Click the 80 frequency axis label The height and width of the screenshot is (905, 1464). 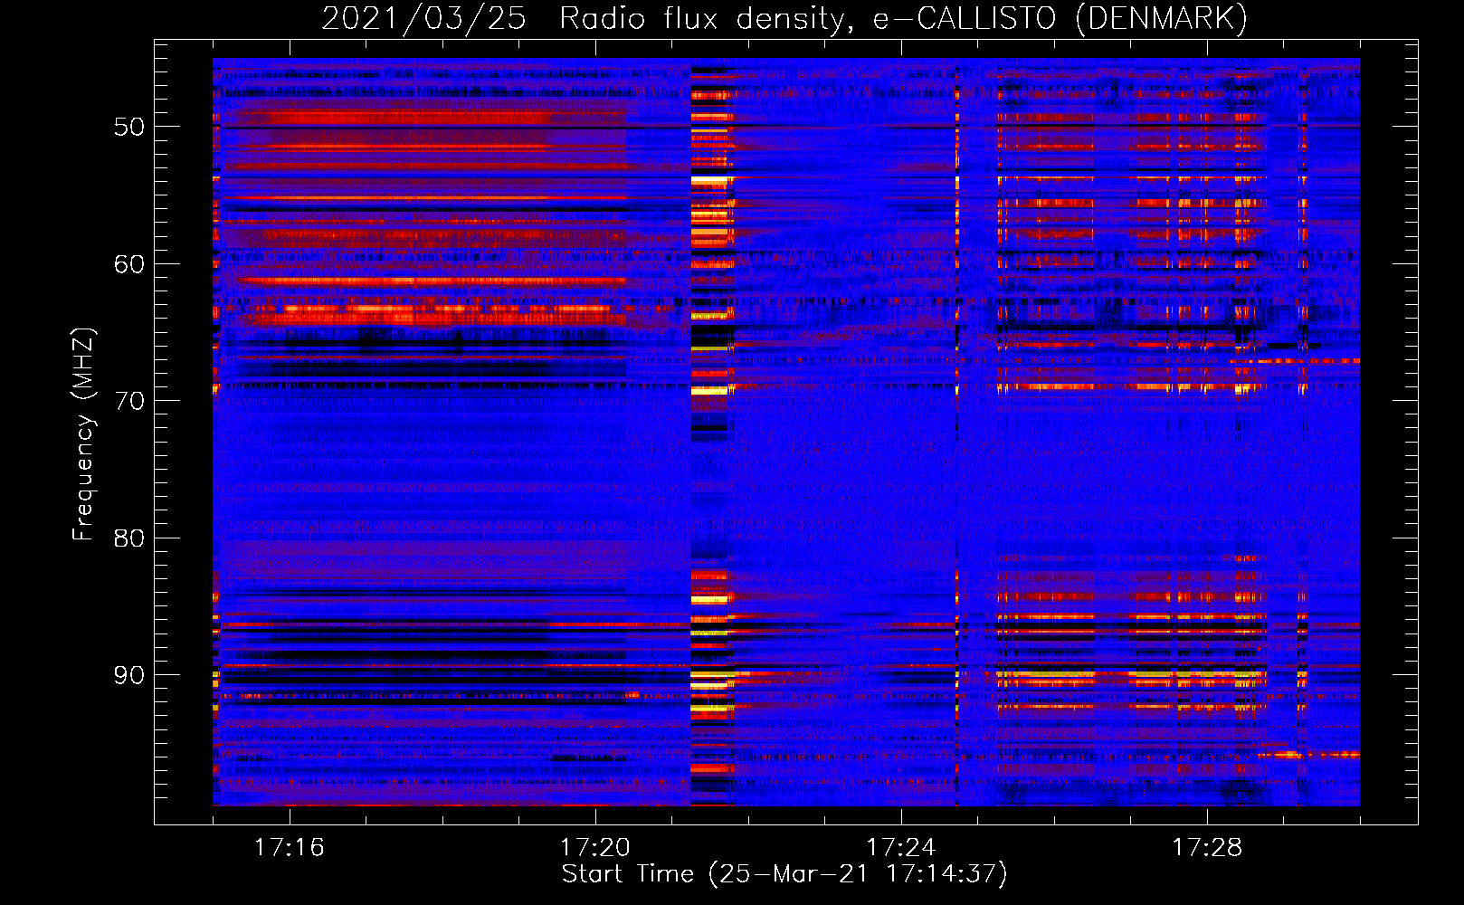[x=129, y=538]
